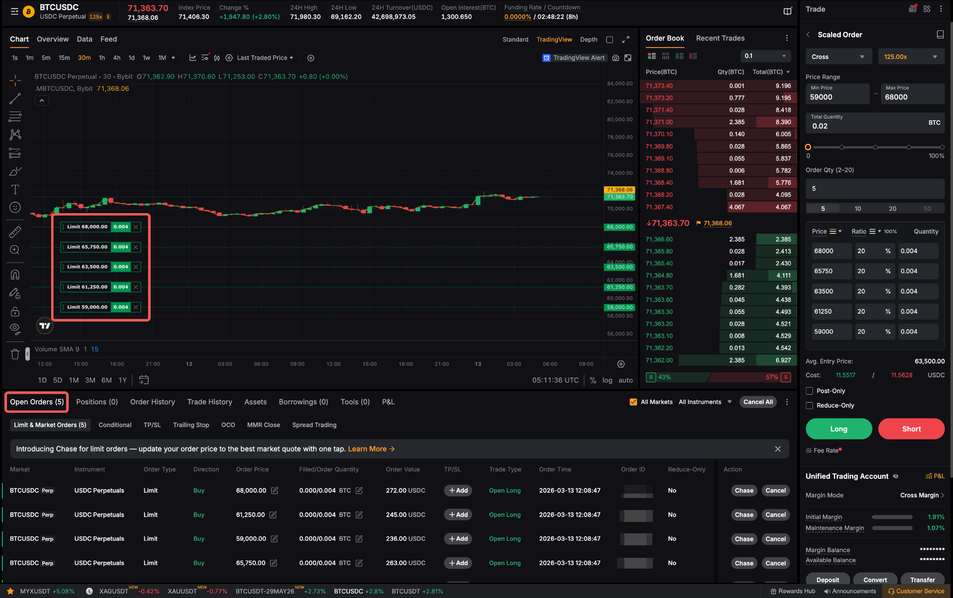Open the Trade History tab
953x598 pixels.
click(209, 402)
